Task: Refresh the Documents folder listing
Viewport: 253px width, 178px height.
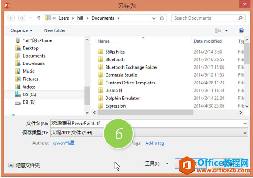Action: tap(162, 18)
